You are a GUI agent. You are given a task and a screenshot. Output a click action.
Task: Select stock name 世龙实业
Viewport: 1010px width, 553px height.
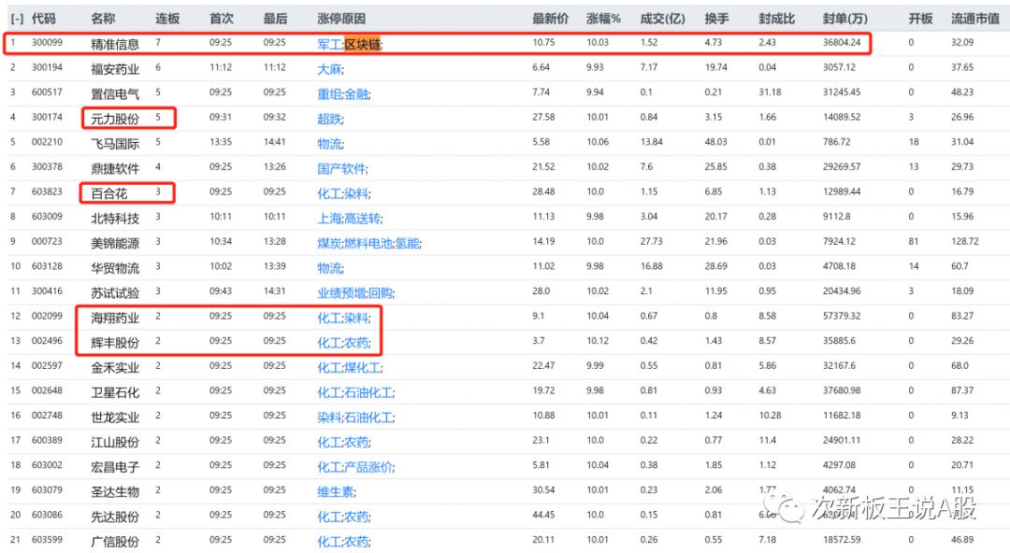[115, 418]
